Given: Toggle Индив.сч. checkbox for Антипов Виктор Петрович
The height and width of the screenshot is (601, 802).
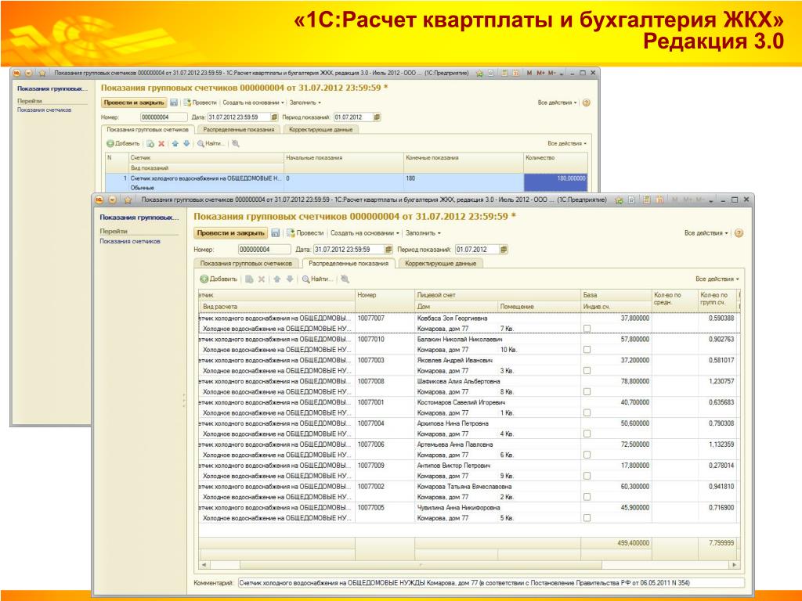Looking at the screenshot, I should click(x=587, y=476).
